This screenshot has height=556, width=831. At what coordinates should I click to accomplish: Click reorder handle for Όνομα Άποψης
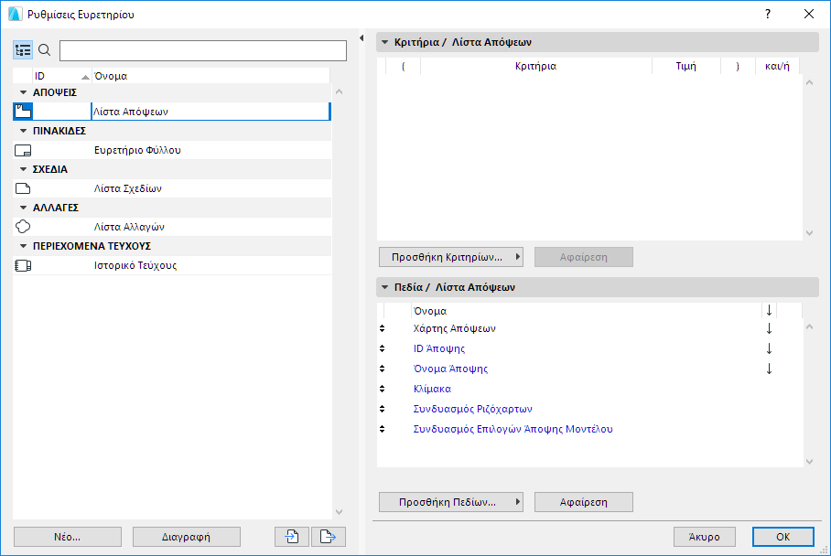[x=383, y=369]
